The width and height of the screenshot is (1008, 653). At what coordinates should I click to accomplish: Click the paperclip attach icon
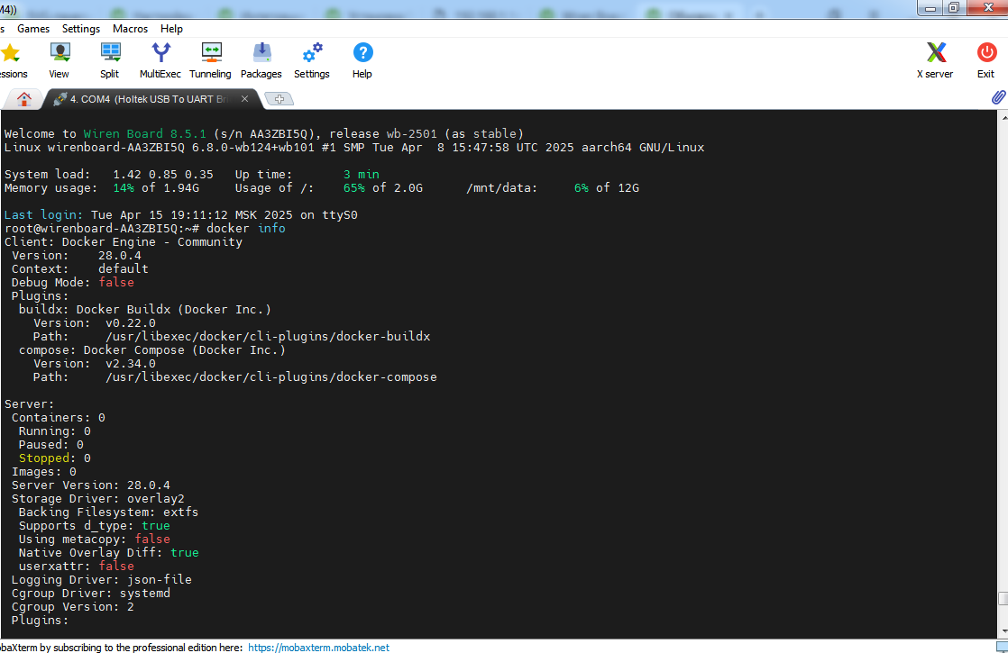click(998, 97)
